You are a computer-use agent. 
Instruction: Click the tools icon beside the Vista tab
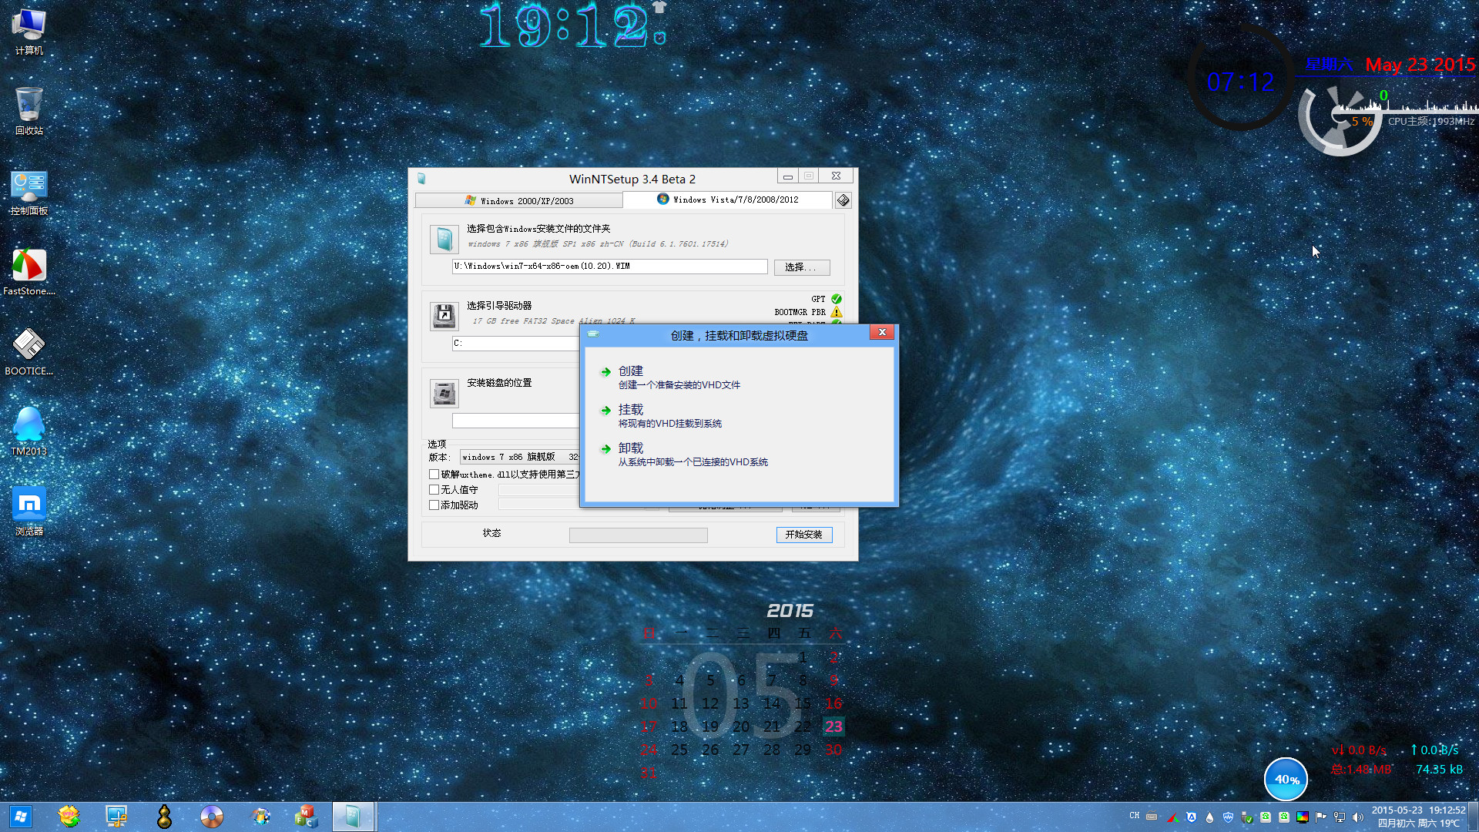point(843,200)
